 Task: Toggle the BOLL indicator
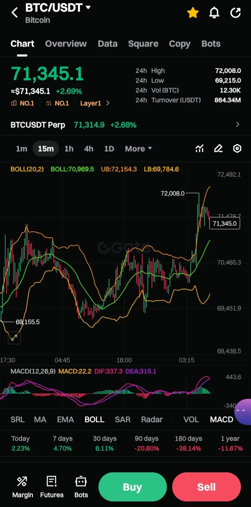tap(95, 419)
